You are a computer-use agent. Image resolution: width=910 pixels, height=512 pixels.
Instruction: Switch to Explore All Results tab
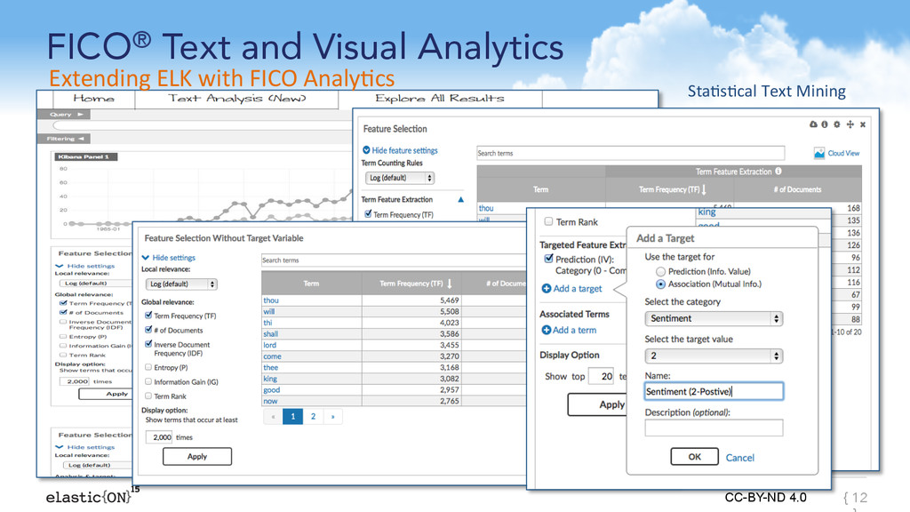(439, 99)
